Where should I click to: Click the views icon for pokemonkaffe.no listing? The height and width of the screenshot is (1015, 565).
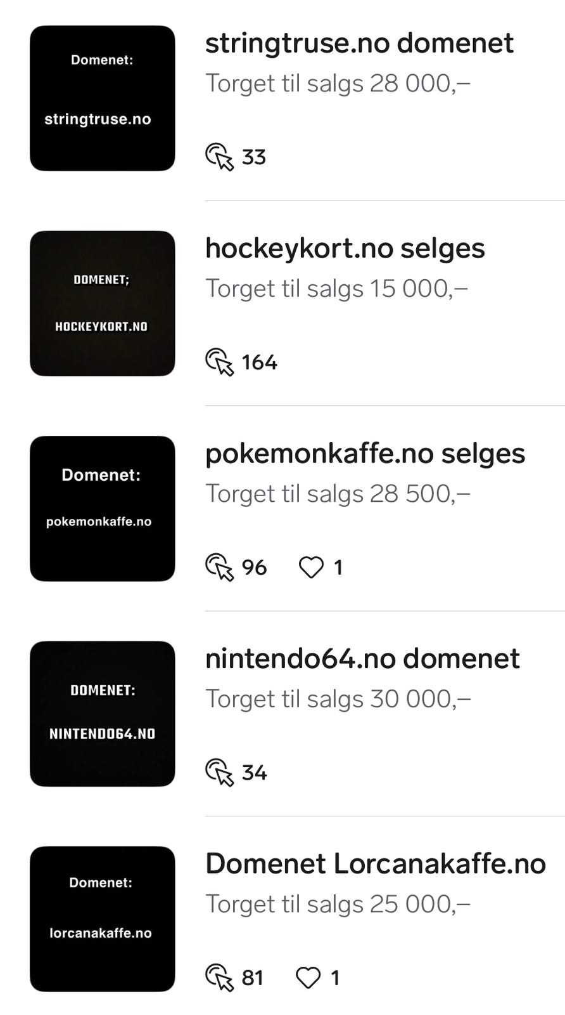point(219,567)
